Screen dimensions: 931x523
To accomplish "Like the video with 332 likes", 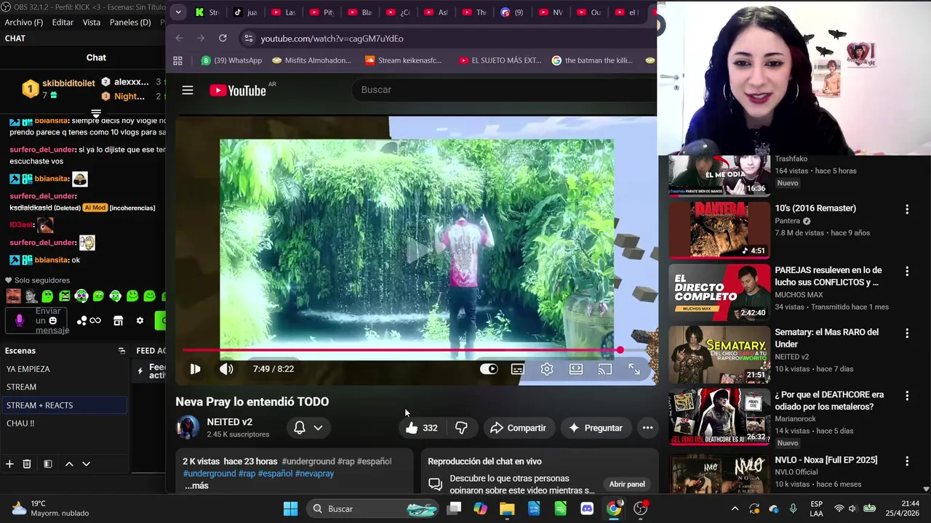I will click(x=421, y=428).
